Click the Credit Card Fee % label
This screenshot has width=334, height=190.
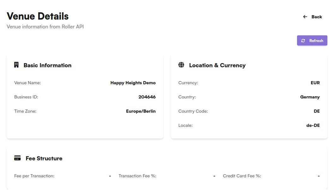tap(242, 176)
